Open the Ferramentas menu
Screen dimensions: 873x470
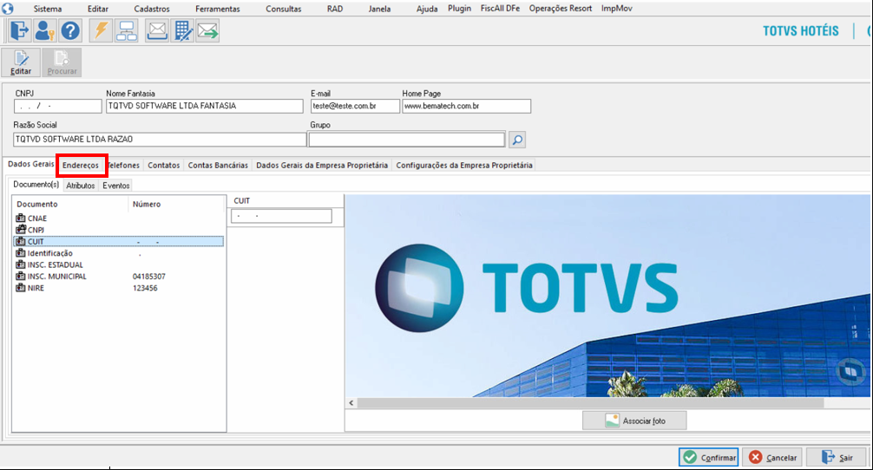[218, 9]
